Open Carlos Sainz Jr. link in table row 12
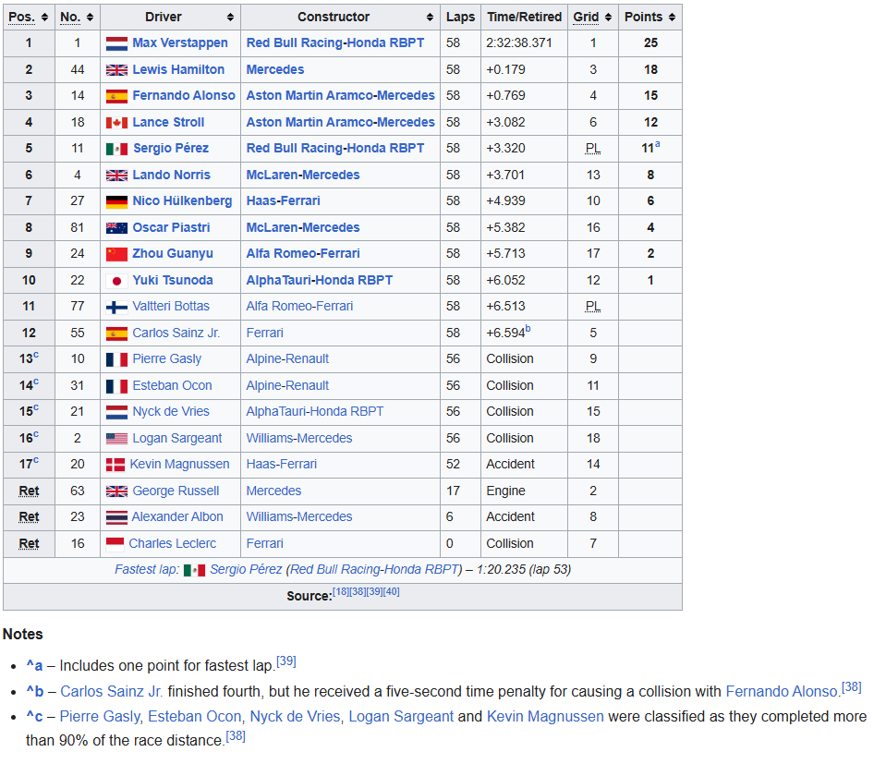The image size is (874, 764). tap(176, 333)
